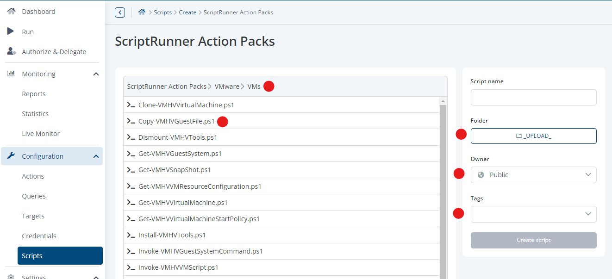Click the PowerShell icon beside Get-VMHVVirtualMachineStartPolicy.ps1
Image resolution: width=612 pixels, height=279 pixels.
coord(131,219)
